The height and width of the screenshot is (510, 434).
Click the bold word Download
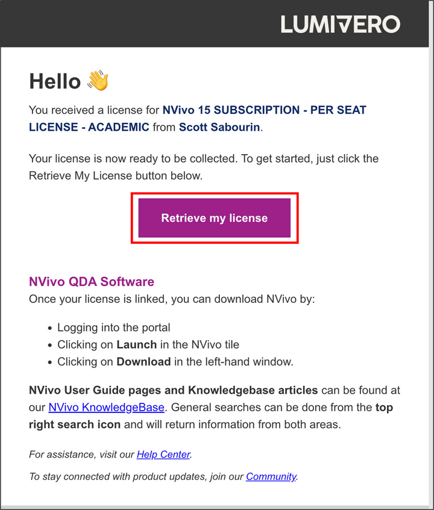click(143, 362)
